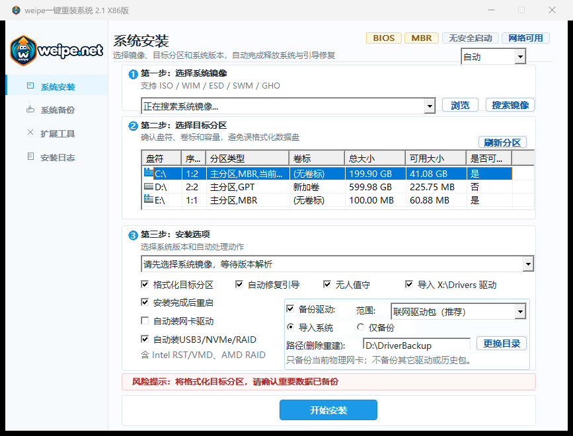Select the 导入系统 radio button
The width and height of the screenshot is (573, 436).
point(290,327)
